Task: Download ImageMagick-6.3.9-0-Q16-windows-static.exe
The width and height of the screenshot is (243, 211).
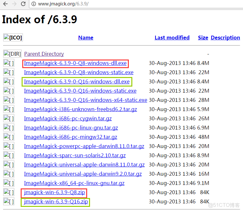Action: click(80, 91)
